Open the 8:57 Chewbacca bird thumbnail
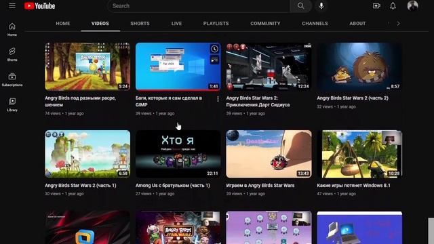 pyautogui.click(x=359, y=66)
